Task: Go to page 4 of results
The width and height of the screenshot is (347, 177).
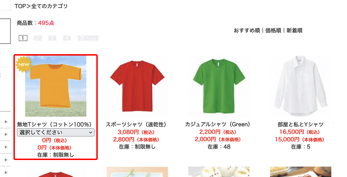Action: pos(67,38)
